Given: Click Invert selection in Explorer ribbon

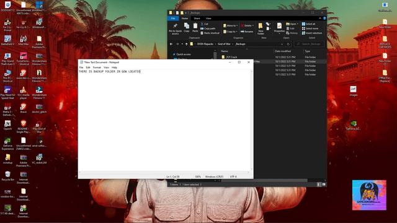Looking at the screenshot, I should tap(312, 33).
